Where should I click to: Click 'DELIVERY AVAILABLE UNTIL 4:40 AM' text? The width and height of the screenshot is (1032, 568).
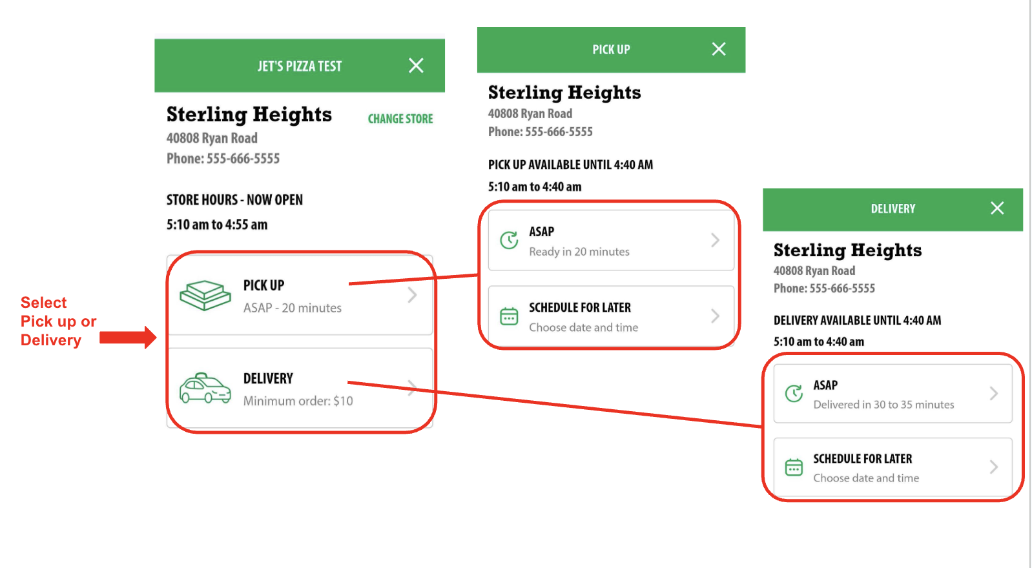point(857,320)
